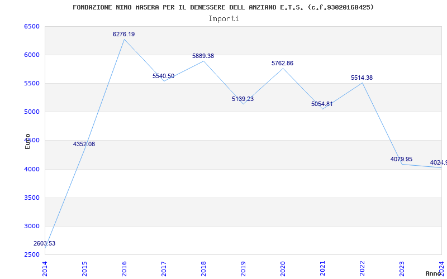Select the peak value 6276.19
Viewport: 447px width, 279px height.
(x=123, y=34)
